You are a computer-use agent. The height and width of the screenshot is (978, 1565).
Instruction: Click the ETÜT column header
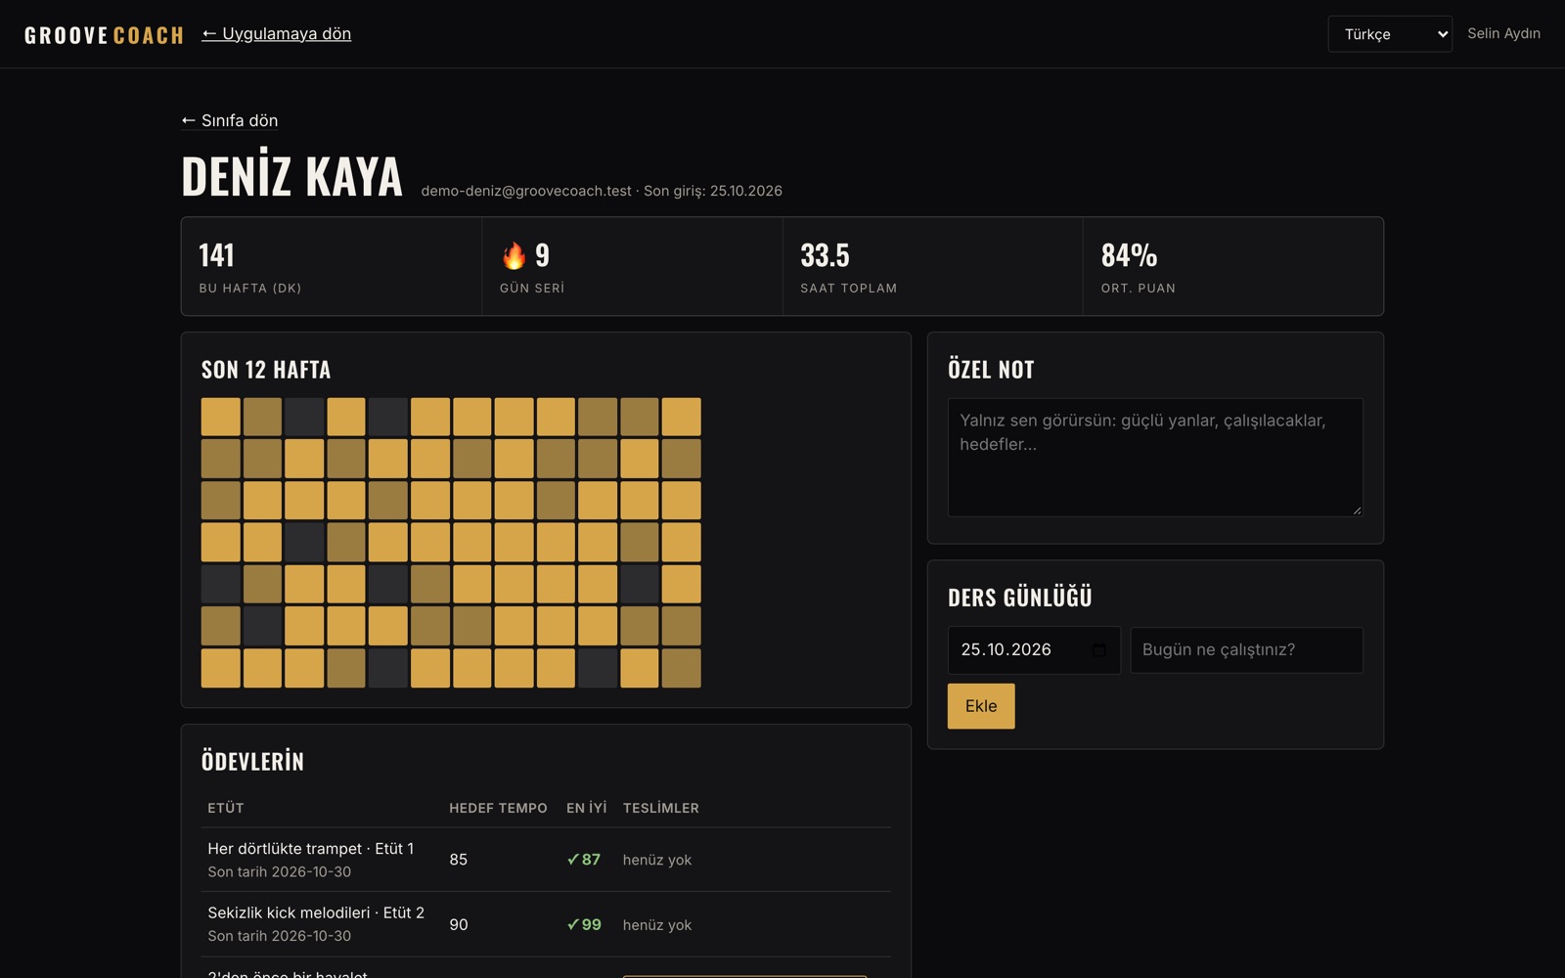(x=226, y=808)
